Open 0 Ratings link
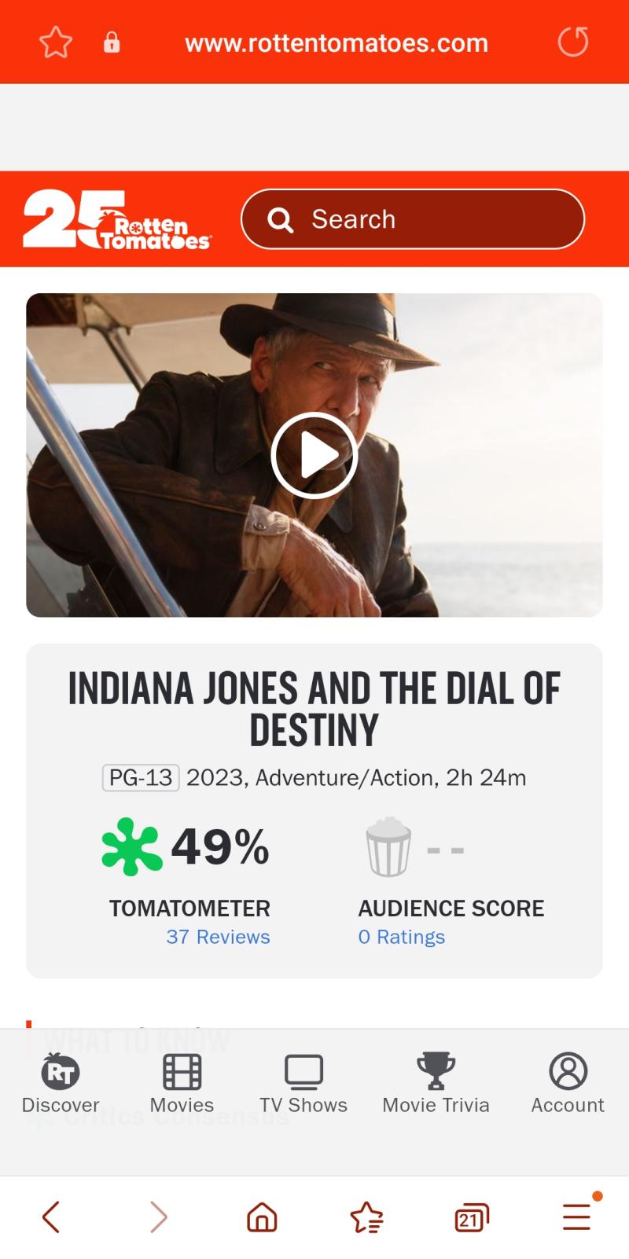Image resolution: width=629 pixels, height=1259 pixels. click(x=402, y=937)
